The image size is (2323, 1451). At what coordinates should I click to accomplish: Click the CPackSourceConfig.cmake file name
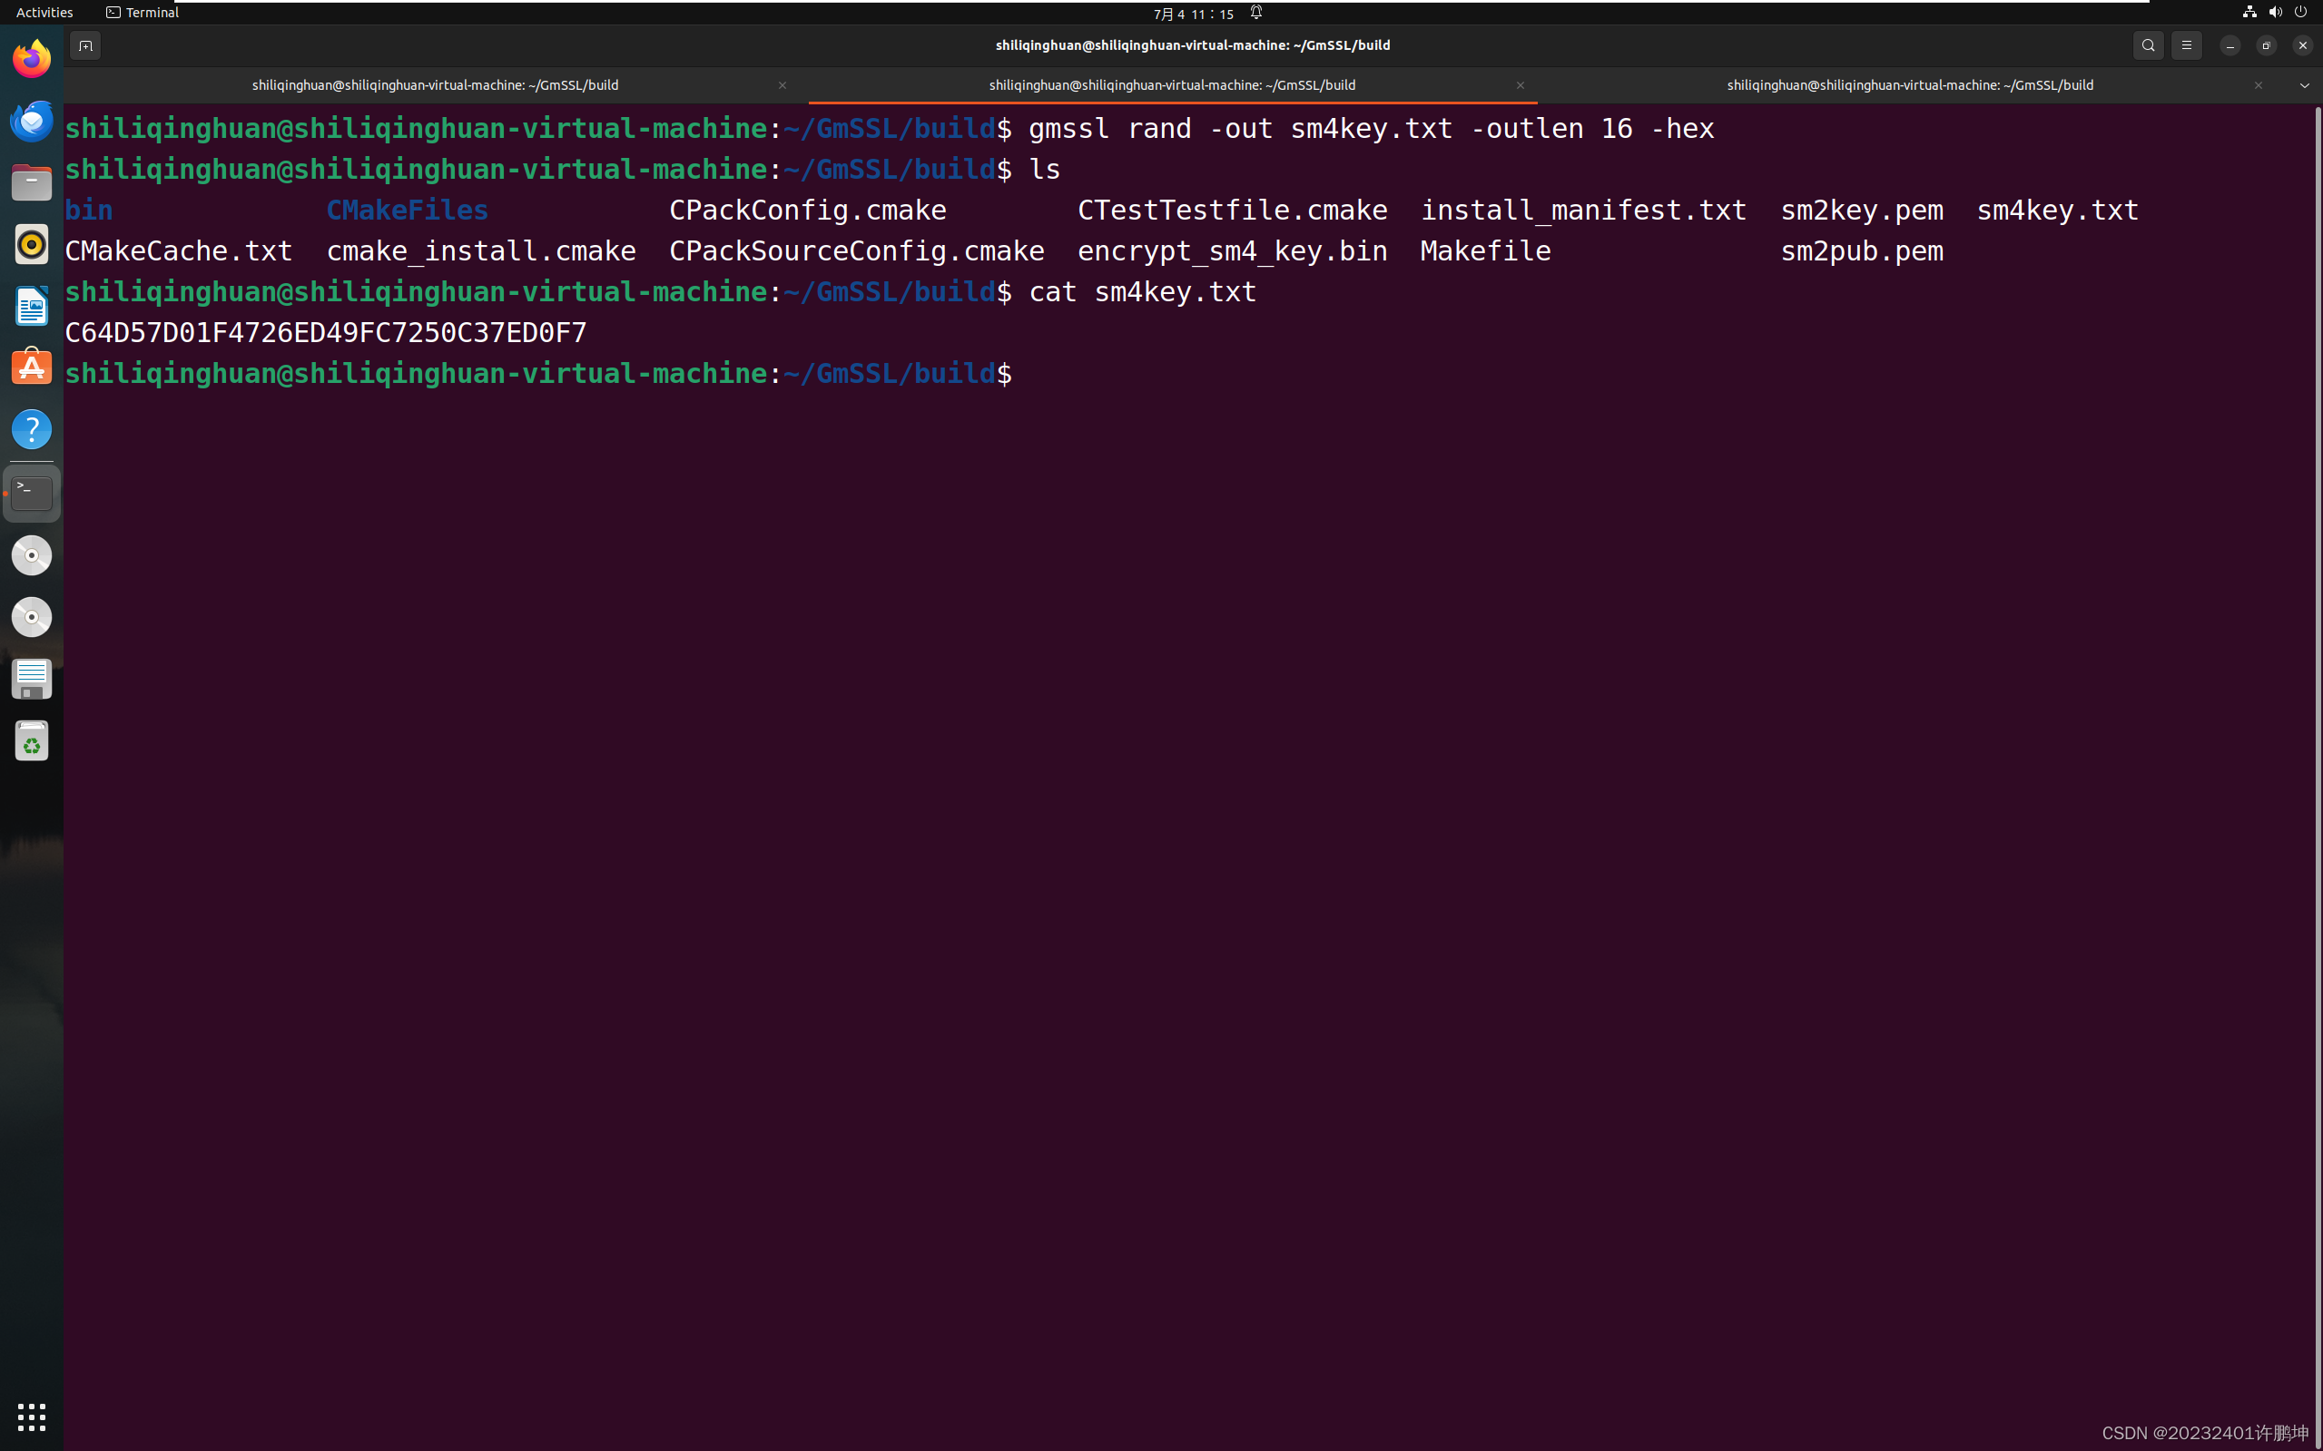point(856,251)
